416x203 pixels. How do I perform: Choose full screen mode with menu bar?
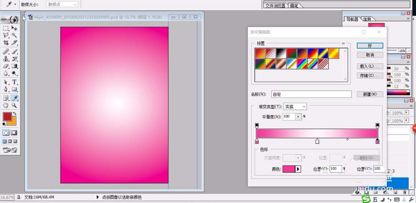10,141
